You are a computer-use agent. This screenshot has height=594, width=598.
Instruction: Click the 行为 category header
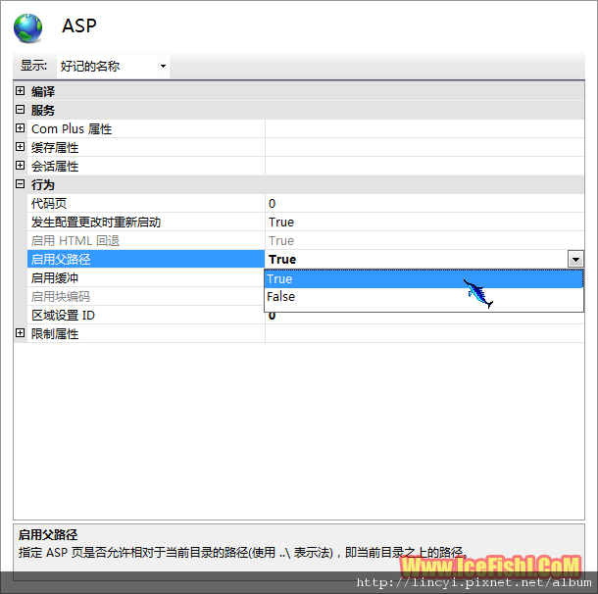point(43,185)
